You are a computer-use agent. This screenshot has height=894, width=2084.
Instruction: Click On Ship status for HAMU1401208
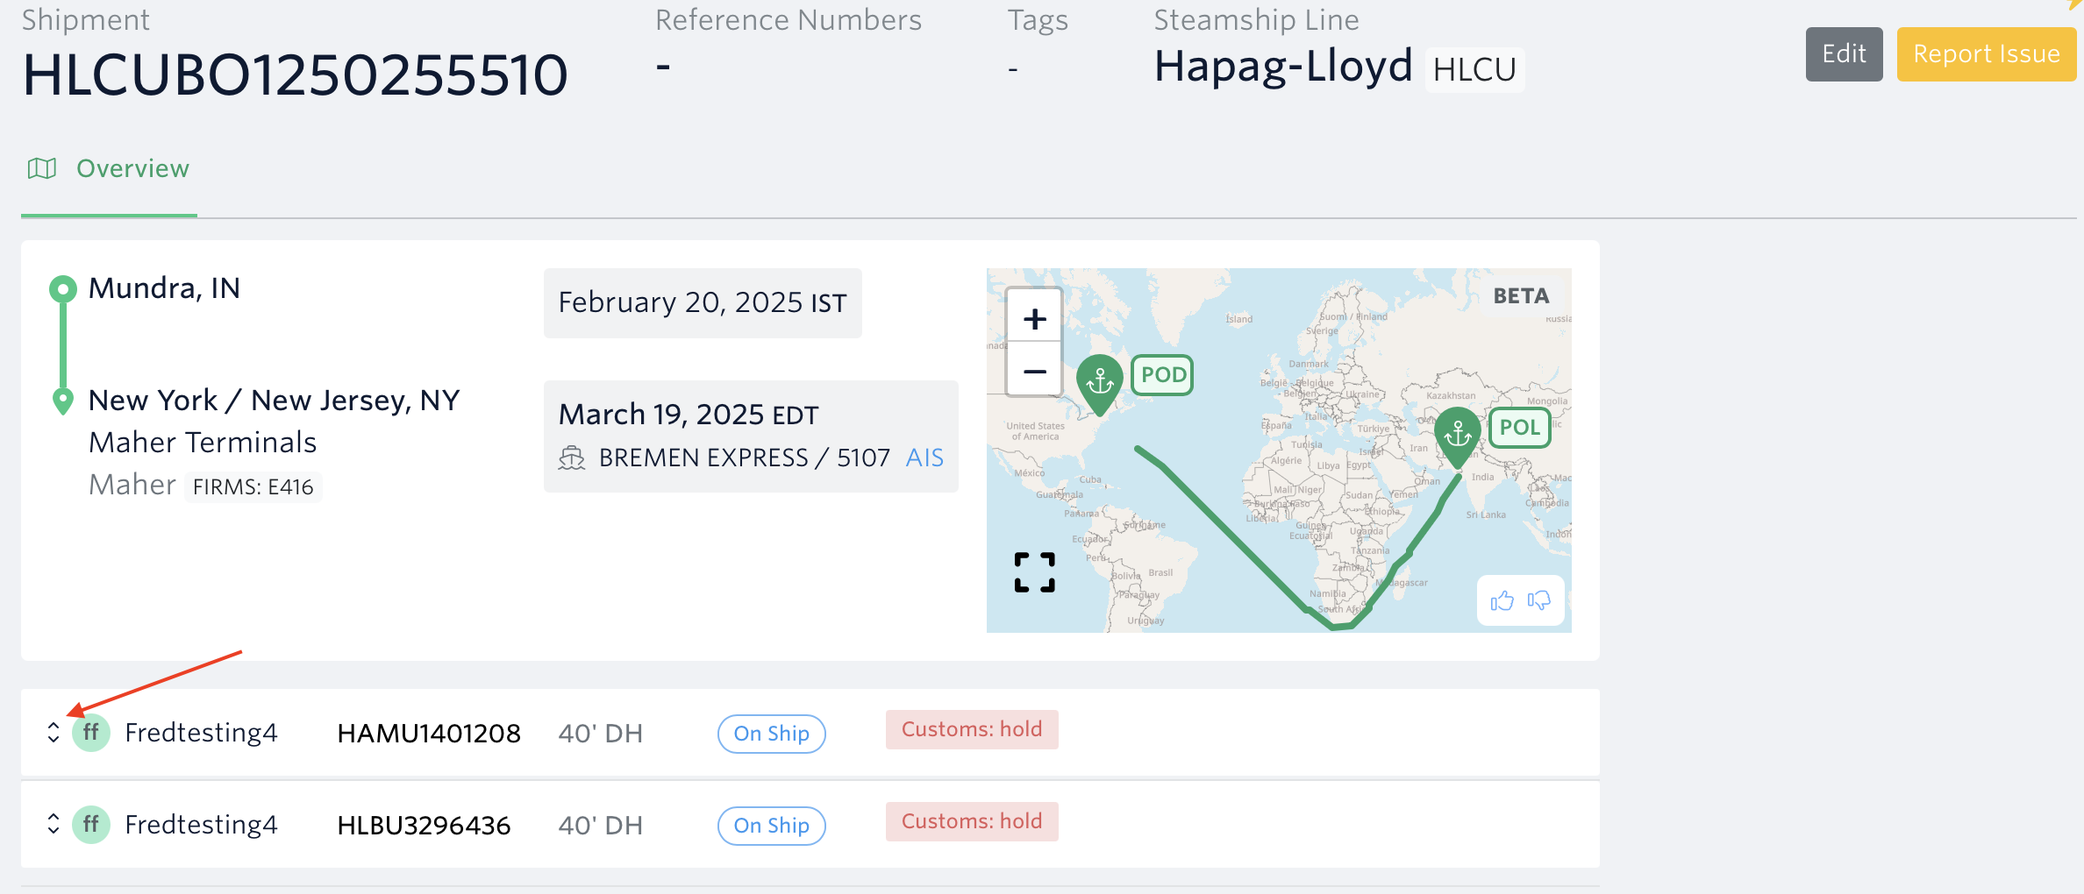pos(771,734)
